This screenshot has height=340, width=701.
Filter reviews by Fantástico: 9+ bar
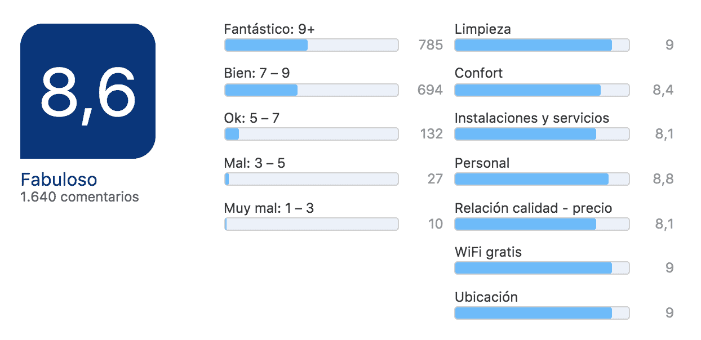coord(312,45)
